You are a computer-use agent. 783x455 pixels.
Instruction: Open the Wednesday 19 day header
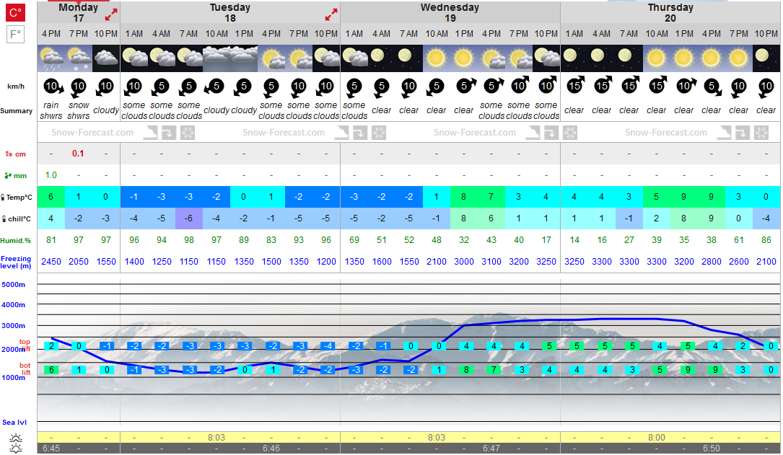(450, 12)
